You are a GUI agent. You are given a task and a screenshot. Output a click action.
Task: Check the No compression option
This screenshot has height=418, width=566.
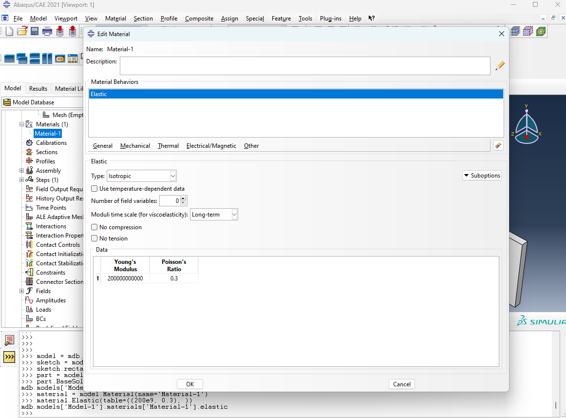(x=94, y=227)
